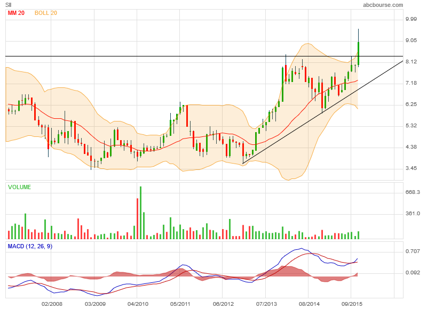Click the 6.25 price axis value
Viewport: 427px width, 309px height.
(x=411, y=104)
